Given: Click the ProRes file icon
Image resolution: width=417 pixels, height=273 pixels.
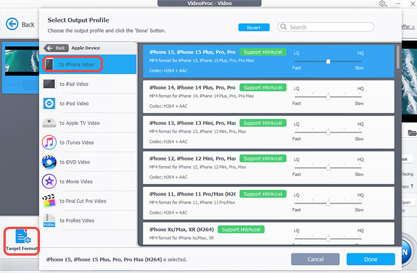Looking at the screenshot, I should point(49,220).
